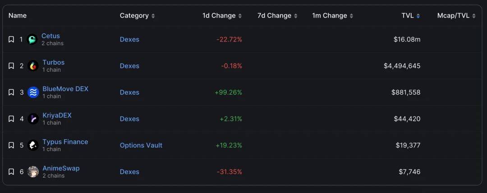
Task: Click the KriyaDEX logo icon
Action: [33, 119]
